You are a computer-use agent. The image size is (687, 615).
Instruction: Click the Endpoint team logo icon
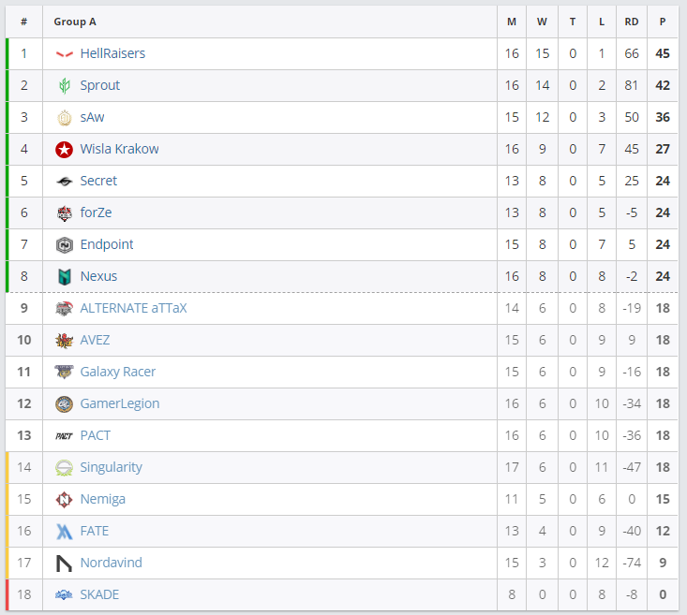64,245
